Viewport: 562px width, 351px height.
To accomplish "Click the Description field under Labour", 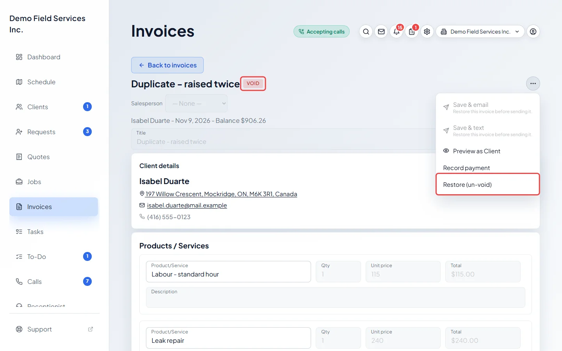I will coord(336,298).
